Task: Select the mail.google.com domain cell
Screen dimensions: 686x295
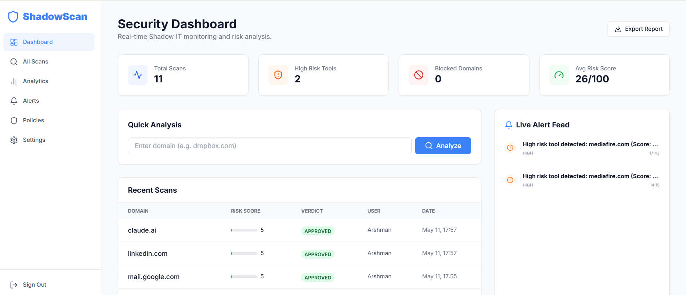Action: pos(154,277)
